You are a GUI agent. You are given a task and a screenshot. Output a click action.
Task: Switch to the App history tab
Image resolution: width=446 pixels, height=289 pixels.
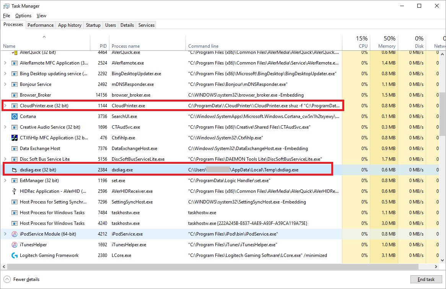(70, 25)
